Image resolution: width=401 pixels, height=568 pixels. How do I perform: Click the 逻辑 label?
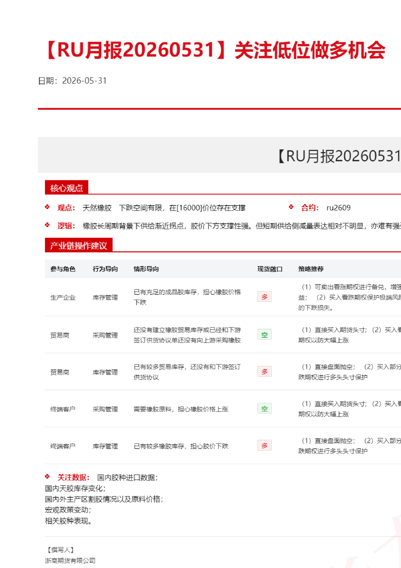[66, 226]
